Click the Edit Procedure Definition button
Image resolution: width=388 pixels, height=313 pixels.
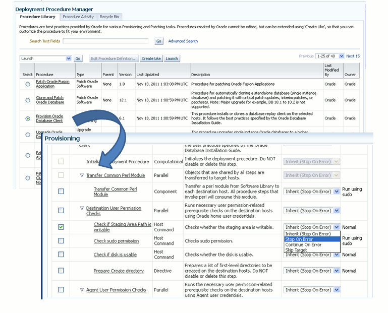pyautogui.click(x=114, y=58)
